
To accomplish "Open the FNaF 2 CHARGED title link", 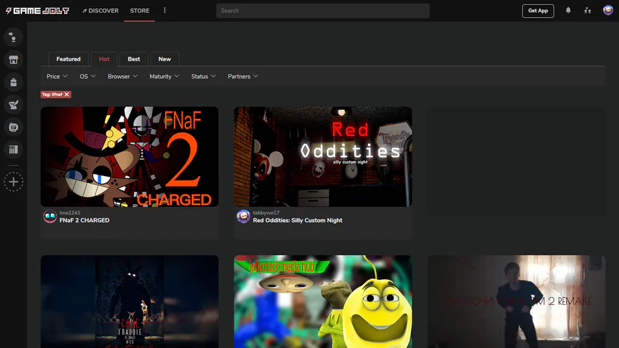I will pos(85,221).
